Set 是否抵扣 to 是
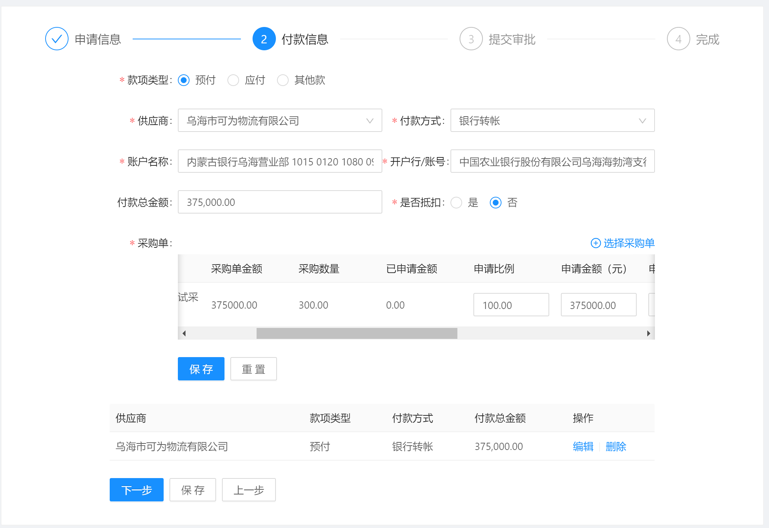769x528 pixels. pos(456,203)
